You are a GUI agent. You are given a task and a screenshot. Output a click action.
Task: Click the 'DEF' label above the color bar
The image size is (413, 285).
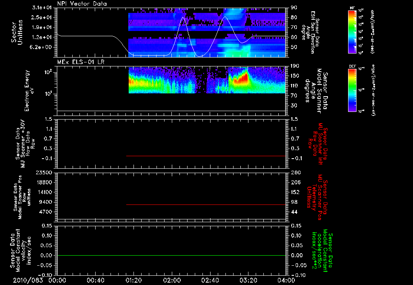[352, 66]
